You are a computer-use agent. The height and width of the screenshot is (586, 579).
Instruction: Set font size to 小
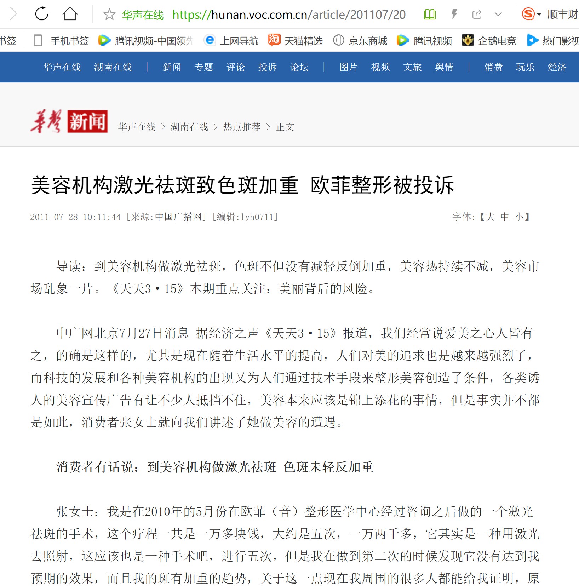(x=519, y=217)
